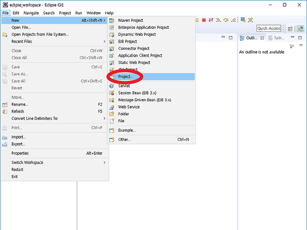
Task: Minimize the editor area
Action: click(x=223, y=37)
